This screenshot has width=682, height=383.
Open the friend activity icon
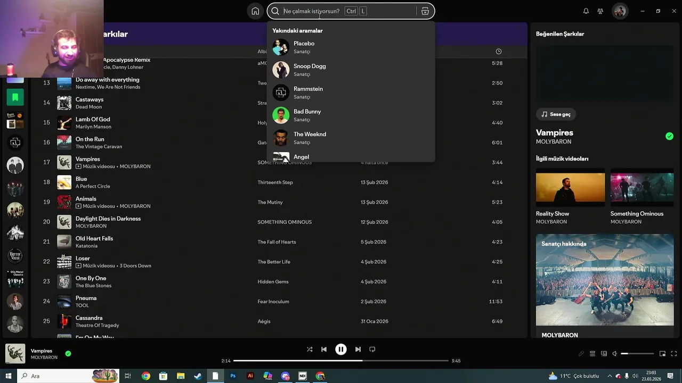600,11
